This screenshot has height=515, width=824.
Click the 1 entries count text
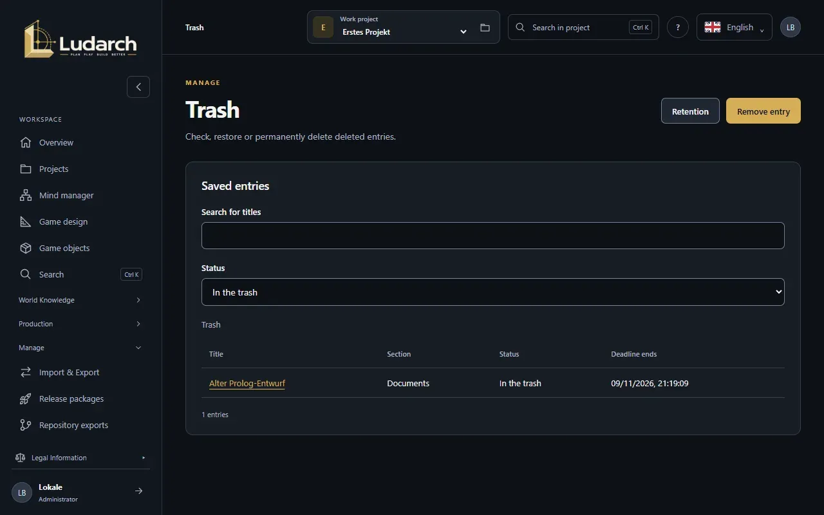215,415
